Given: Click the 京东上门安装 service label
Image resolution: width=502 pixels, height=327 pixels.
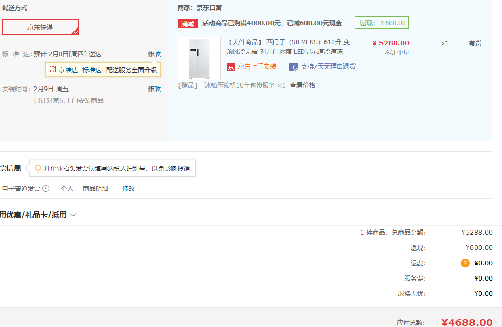Looking at the screenshot, I should pyautogui.click(x=257, y=66).
